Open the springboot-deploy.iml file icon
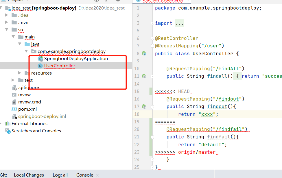The height and width of the screenshot is (178, 282). [x=14, y=116]
